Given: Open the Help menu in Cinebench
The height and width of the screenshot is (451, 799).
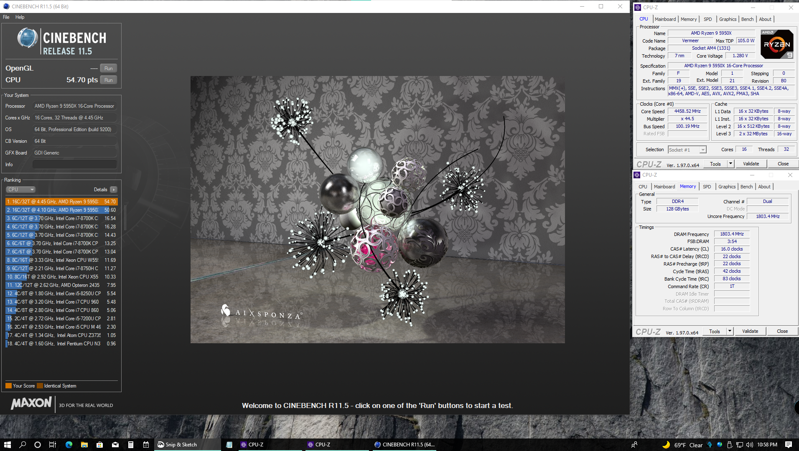Looking at the screenshot, I should [20, 17].
